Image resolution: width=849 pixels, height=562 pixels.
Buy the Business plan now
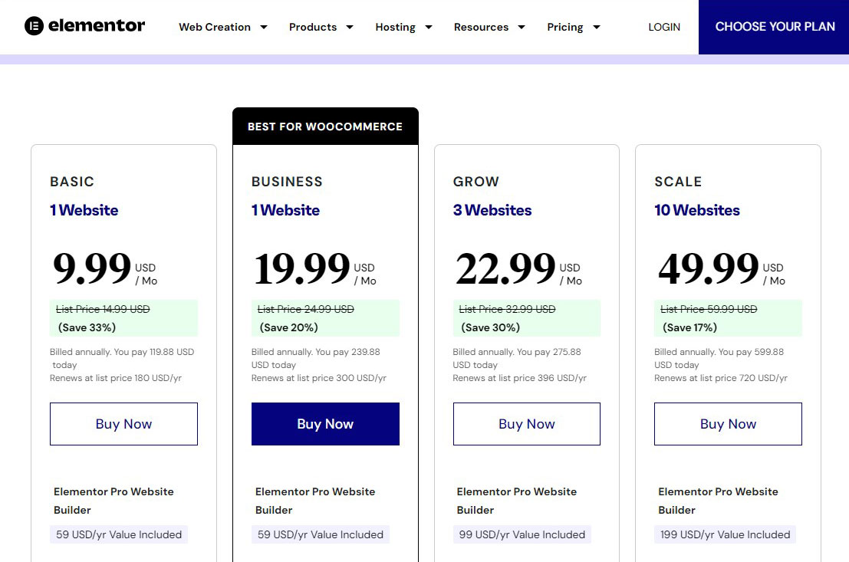tap(325, 424)
